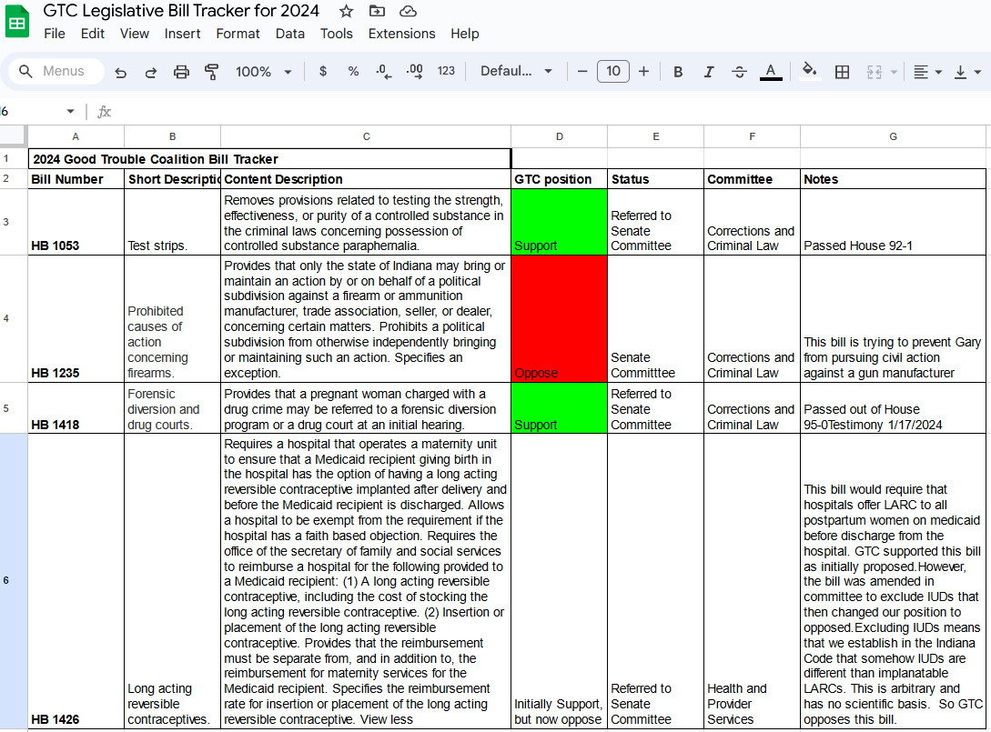Select the 'Initially Support, but now oppose' cell

pyautogui.click(x=560, y=581)
